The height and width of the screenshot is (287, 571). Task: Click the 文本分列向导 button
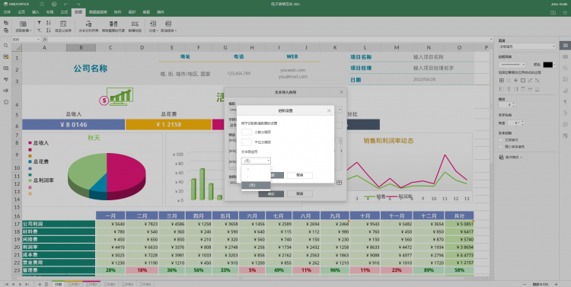tap(88, 26)
